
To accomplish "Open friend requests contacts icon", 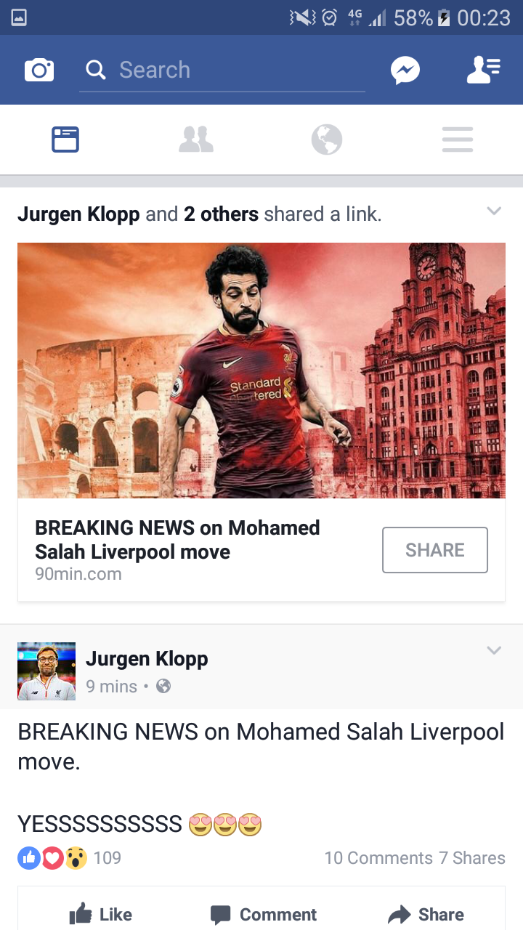I will pyautogui.click(x=483, y=70).
